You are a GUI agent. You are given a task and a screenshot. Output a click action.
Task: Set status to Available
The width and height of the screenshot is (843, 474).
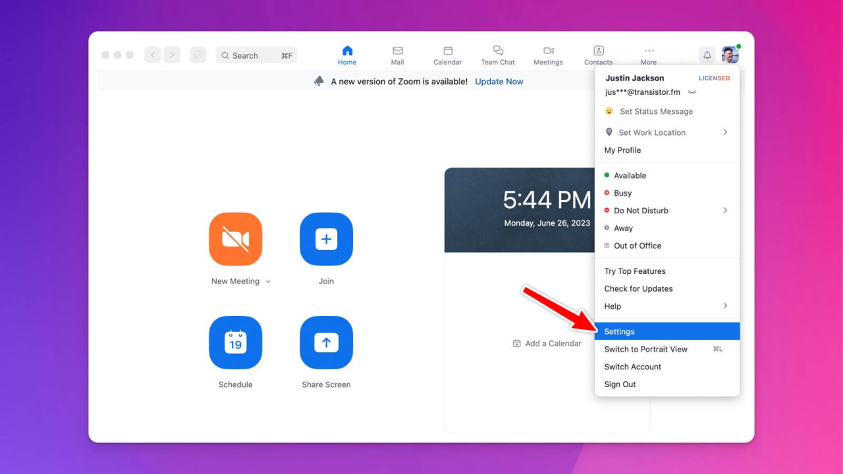tap(630, 176)
